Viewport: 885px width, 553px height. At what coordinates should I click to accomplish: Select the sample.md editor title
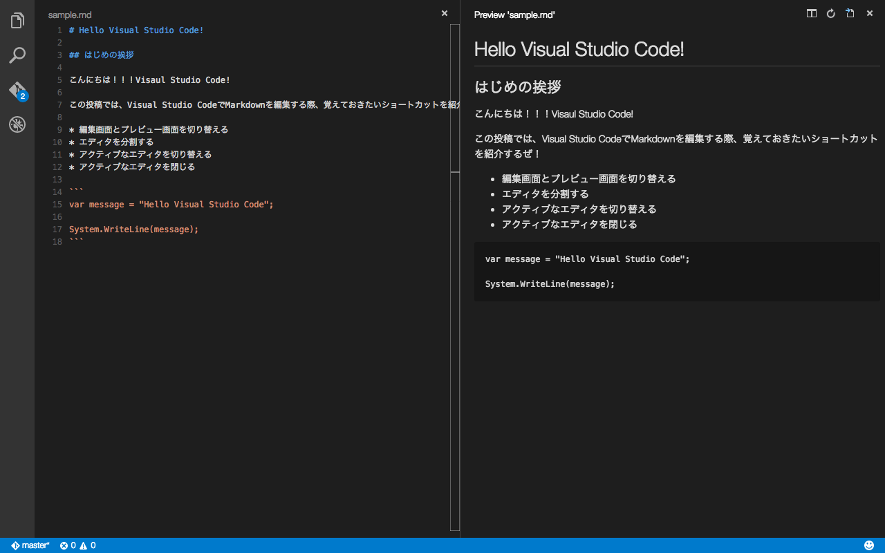[70, 15]
